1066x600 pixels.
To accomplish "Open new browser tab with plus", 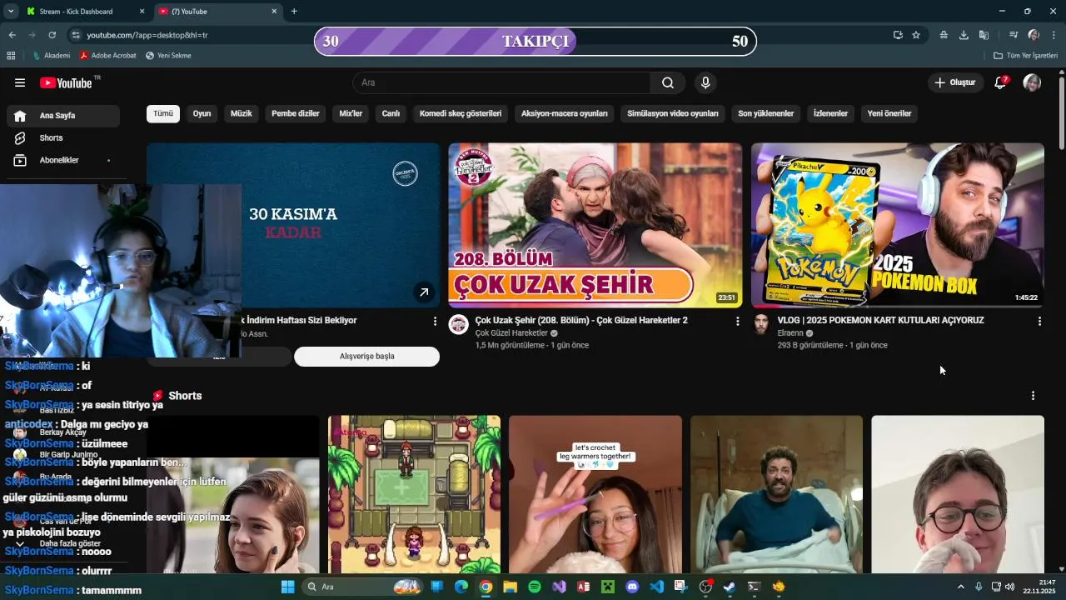I will (x=294, y=12).
